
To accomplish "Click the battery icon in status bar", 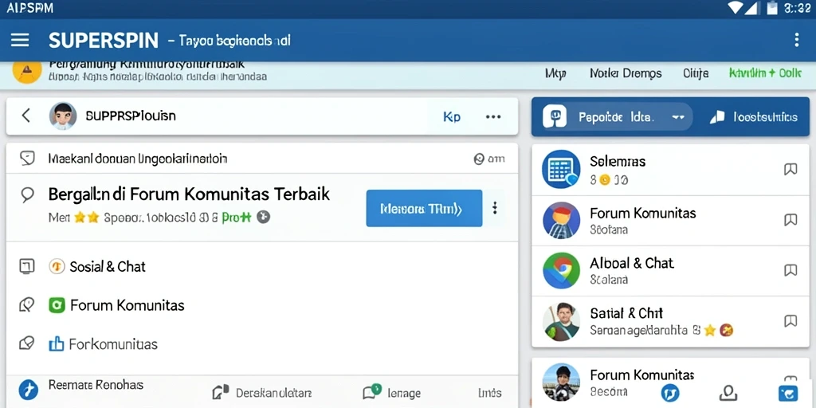I will tap(772, 7).
